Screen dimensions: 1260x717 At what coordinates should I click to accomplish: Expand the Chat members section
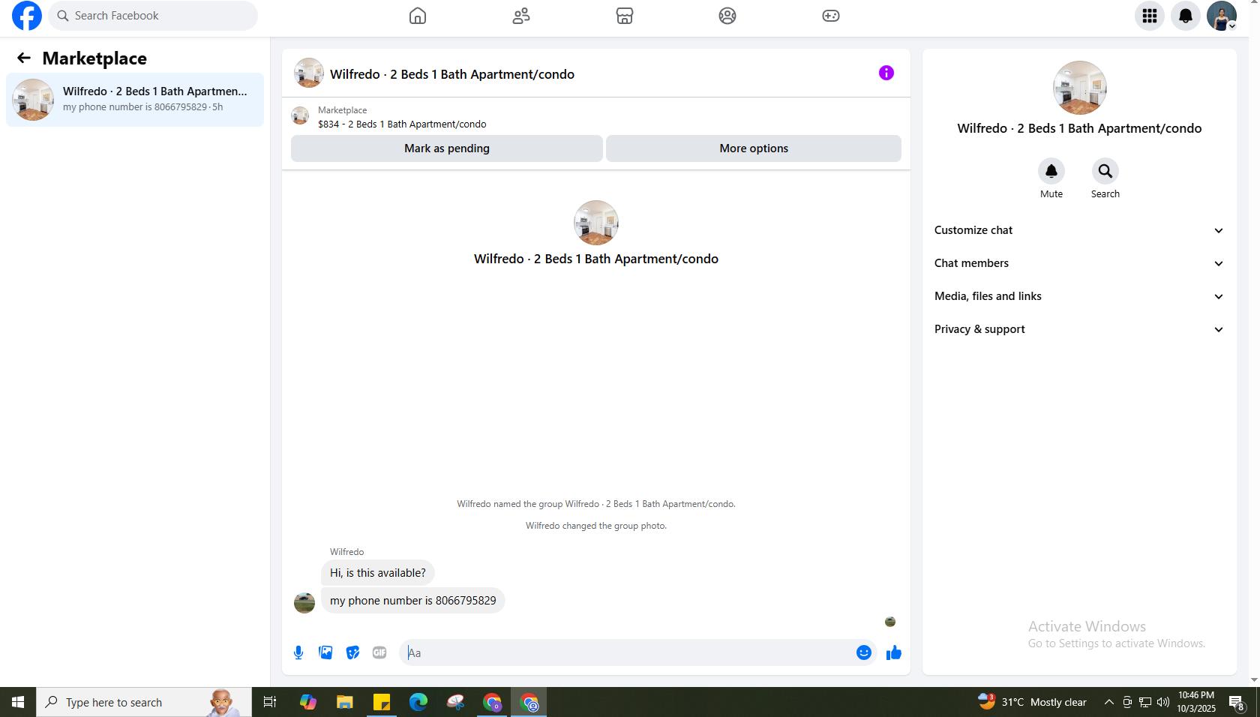tap(1079, 263)
